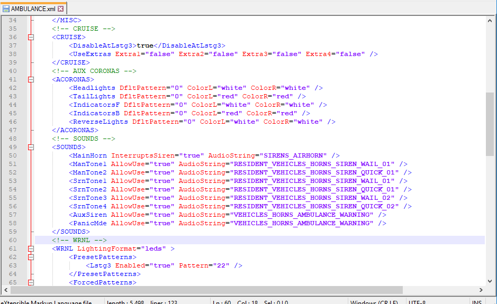Image resolution: width=497 pixels, height=304 pixels.
Task: Click the Windows (CR LF) status field
Action: click(374, 302)
